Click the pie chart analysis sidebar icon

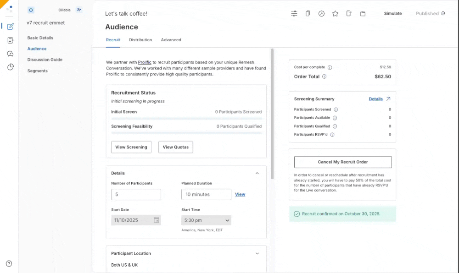10,67
